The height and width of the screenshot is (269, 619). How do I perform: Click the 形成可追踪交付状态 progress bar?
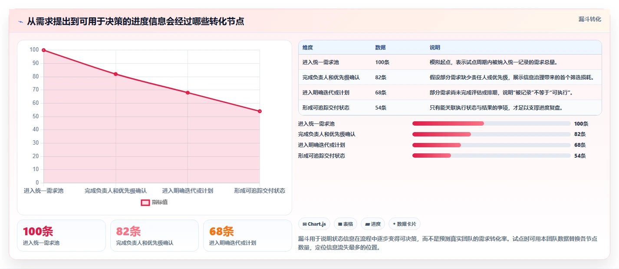(x=491, y=156)
